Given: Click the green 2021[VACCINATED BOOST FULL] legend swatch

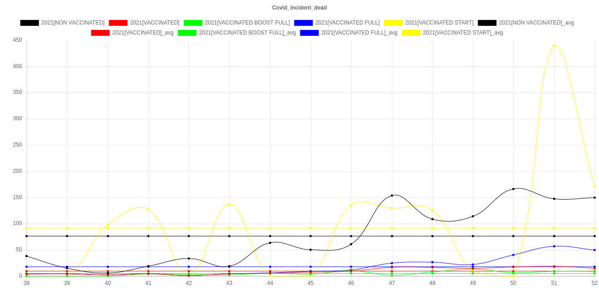Looking at the screenshot, I should 193,23.
